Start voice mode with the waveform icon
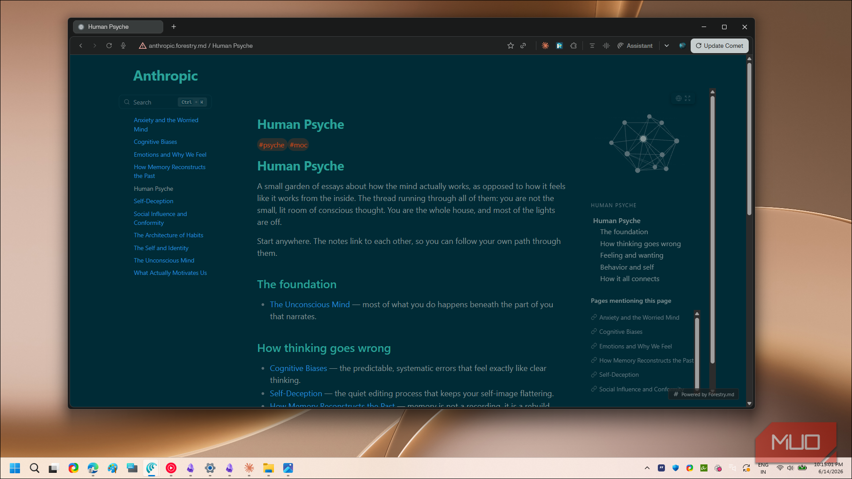Screen dimensions: 852x479 click(x=606, y=46)
